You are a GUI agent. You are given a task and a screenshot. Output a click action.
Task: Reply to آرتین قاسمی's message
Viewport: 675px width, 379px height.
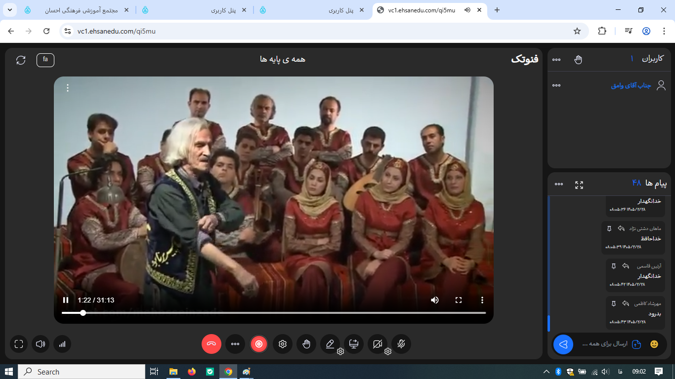tap(626, 266)
